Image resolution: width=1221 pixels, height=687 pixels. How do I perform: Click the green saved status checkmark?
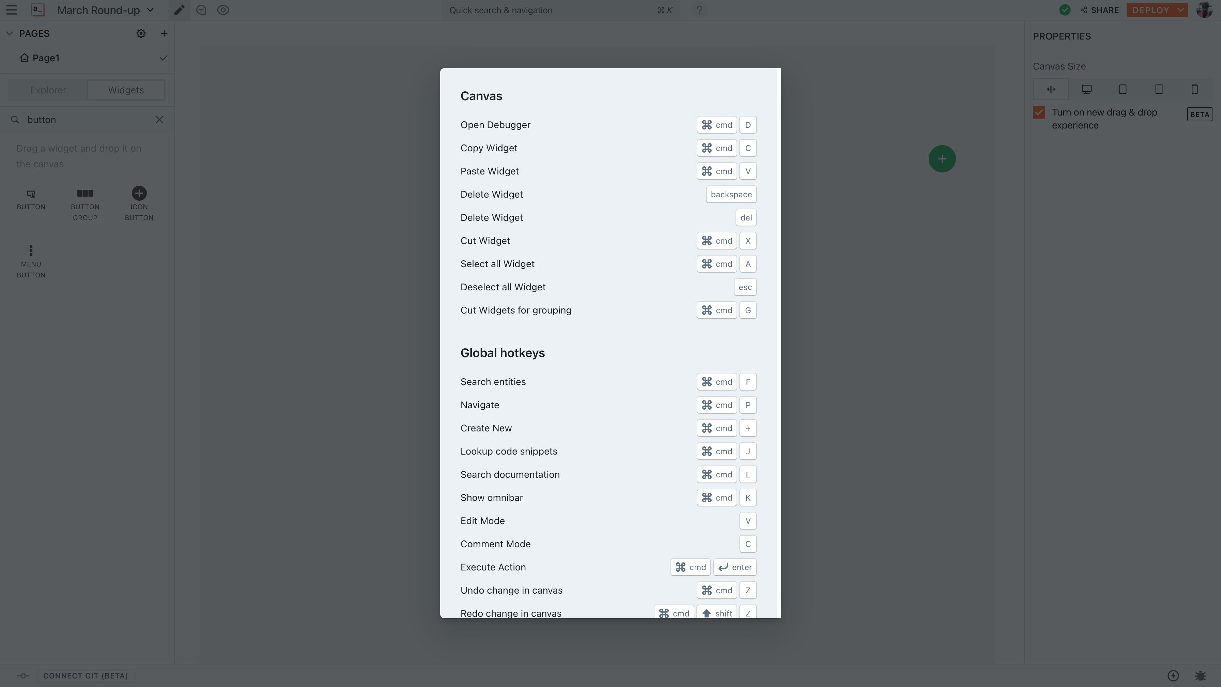(1065, 10)
